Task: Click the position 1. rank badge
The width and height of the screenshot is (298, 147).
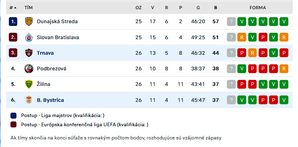Action: (13, 22)
